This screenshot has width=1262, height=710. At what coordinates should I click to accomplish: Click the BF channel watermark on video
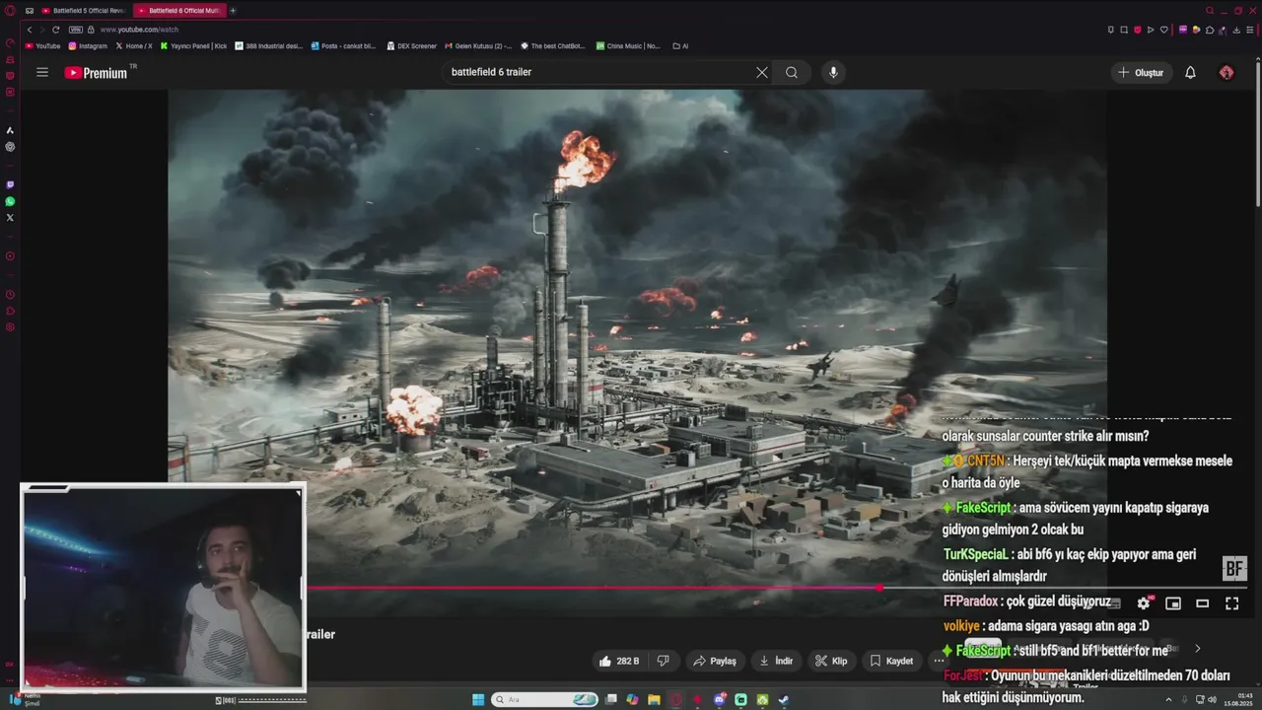(x=1234, y=568)
